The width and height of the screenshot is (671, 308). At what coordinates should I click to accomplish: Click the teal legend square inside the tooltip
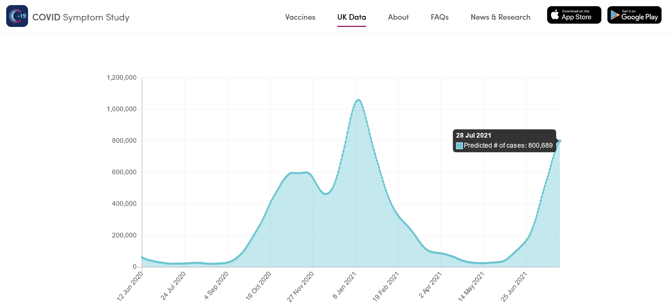pyautogui.click(x=459, y=145)
